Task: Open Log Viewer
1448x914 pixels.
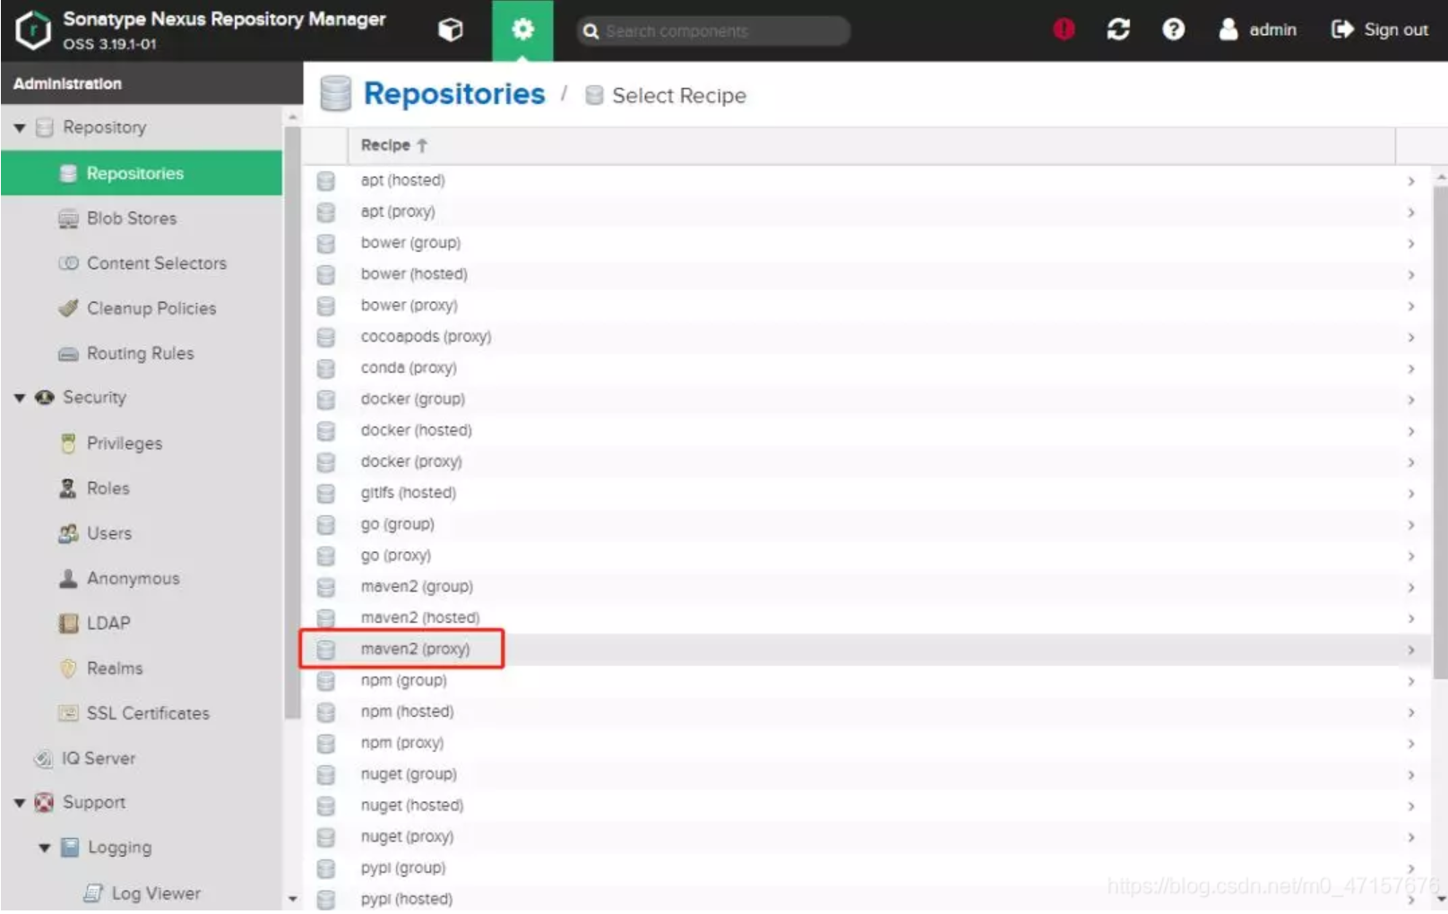Action: [x=156, y=892]
